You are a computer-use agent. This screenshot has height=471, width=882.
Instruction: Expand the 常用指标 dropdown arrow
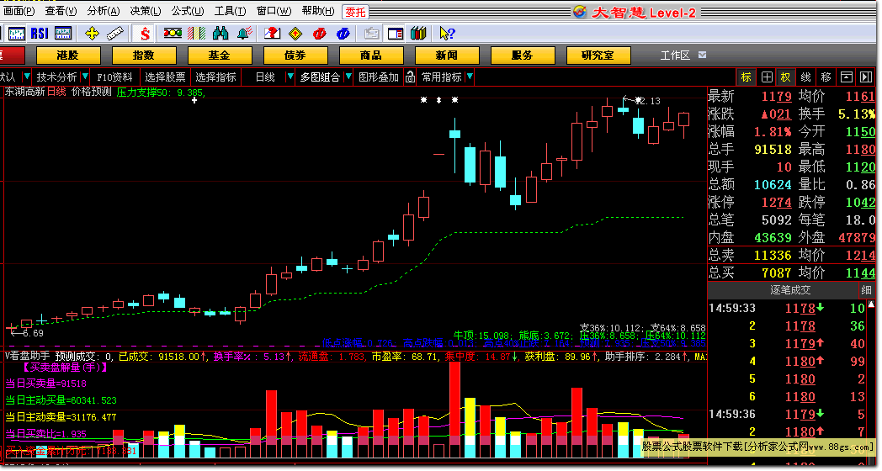pos(470,77)
